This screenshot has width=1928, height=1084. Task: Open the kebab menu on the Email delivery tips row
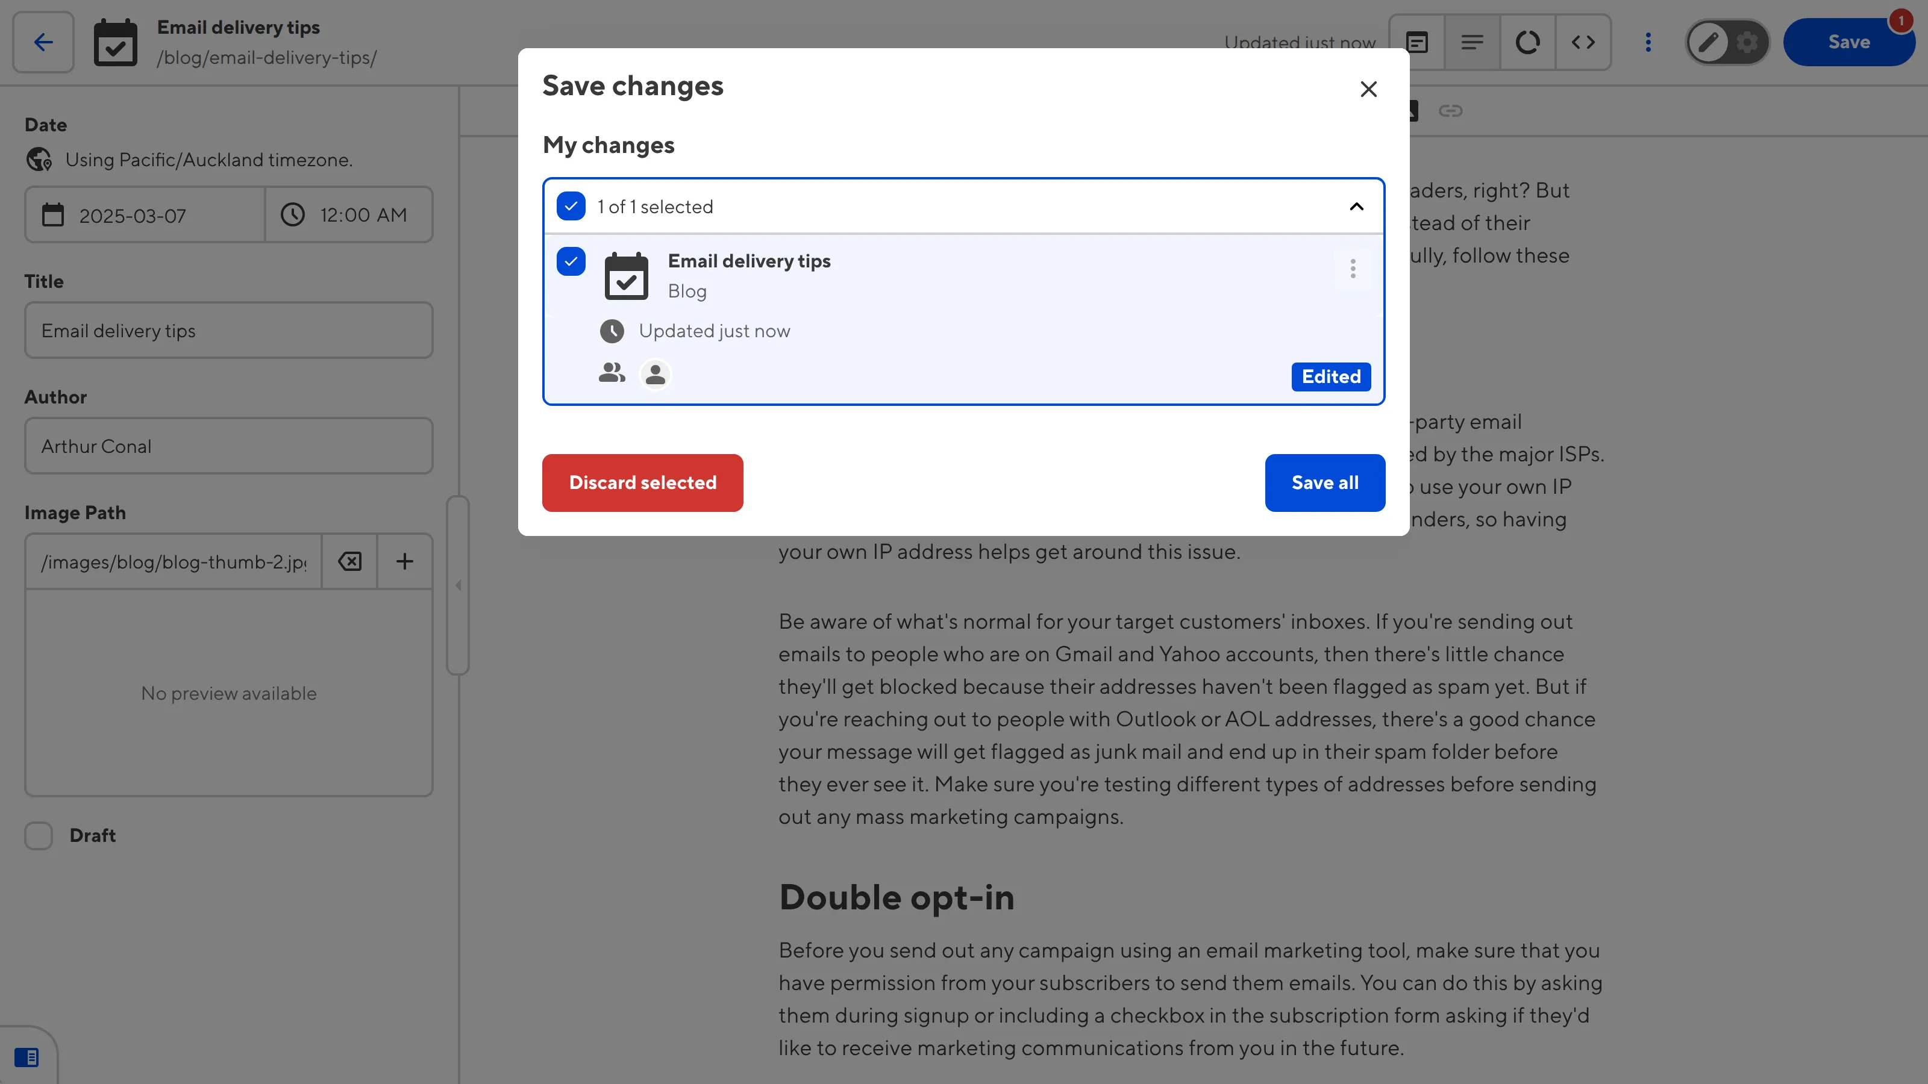[1353, 269]
